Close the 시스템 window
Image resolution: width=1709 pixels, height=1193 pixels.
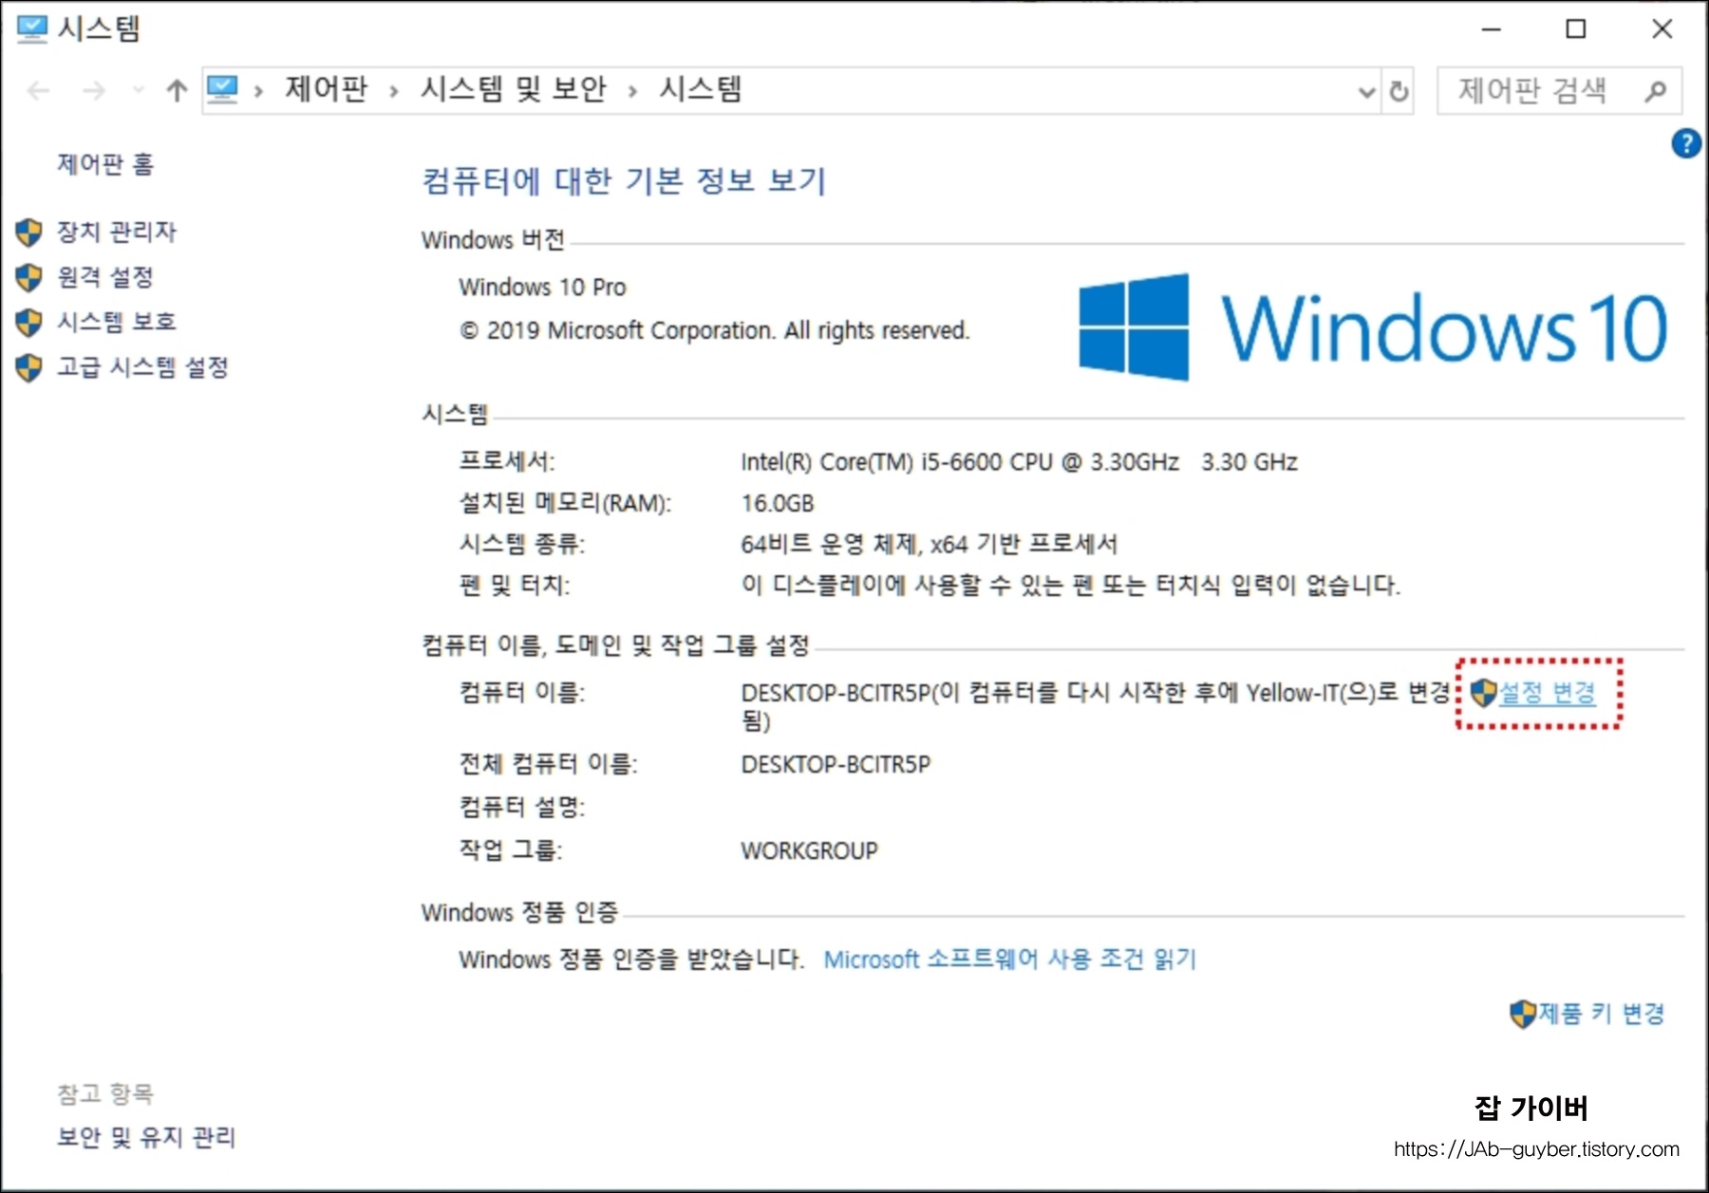[x=1662, y=28]
